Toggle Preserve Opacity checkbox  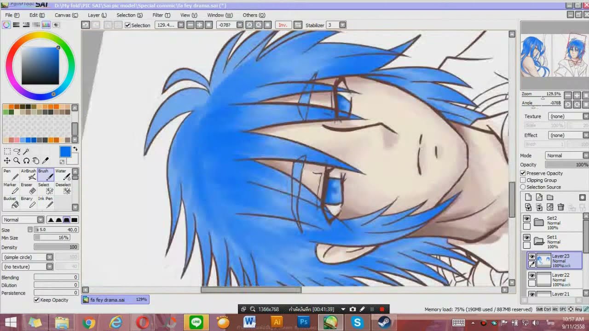coord(523,173)
